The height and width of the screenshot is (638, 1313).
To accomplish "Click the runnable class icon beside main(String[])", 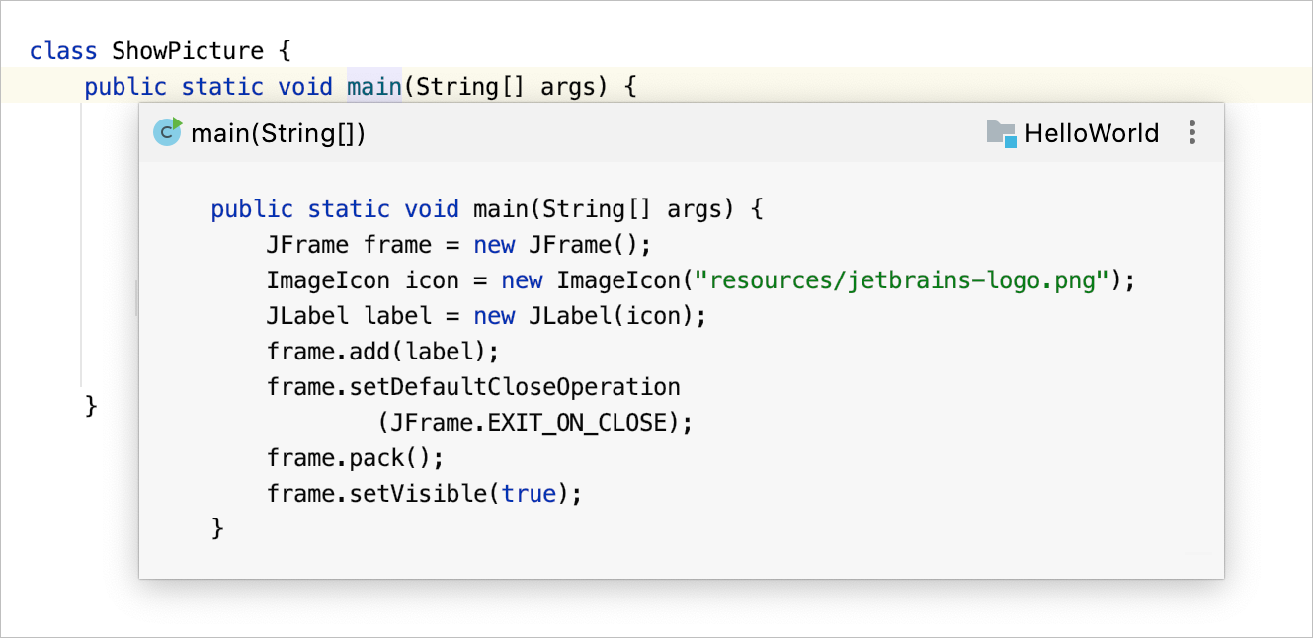I will pos(168,132).
